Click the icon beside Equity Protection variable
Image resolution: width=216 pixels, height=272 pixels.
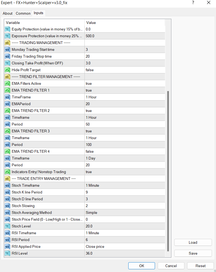[8, 29]
